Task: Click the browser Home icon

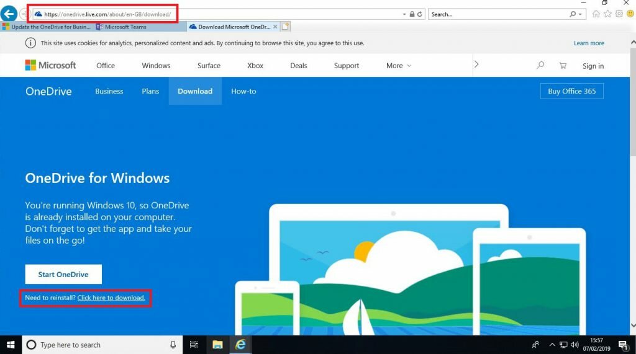Action: (596, 14)
